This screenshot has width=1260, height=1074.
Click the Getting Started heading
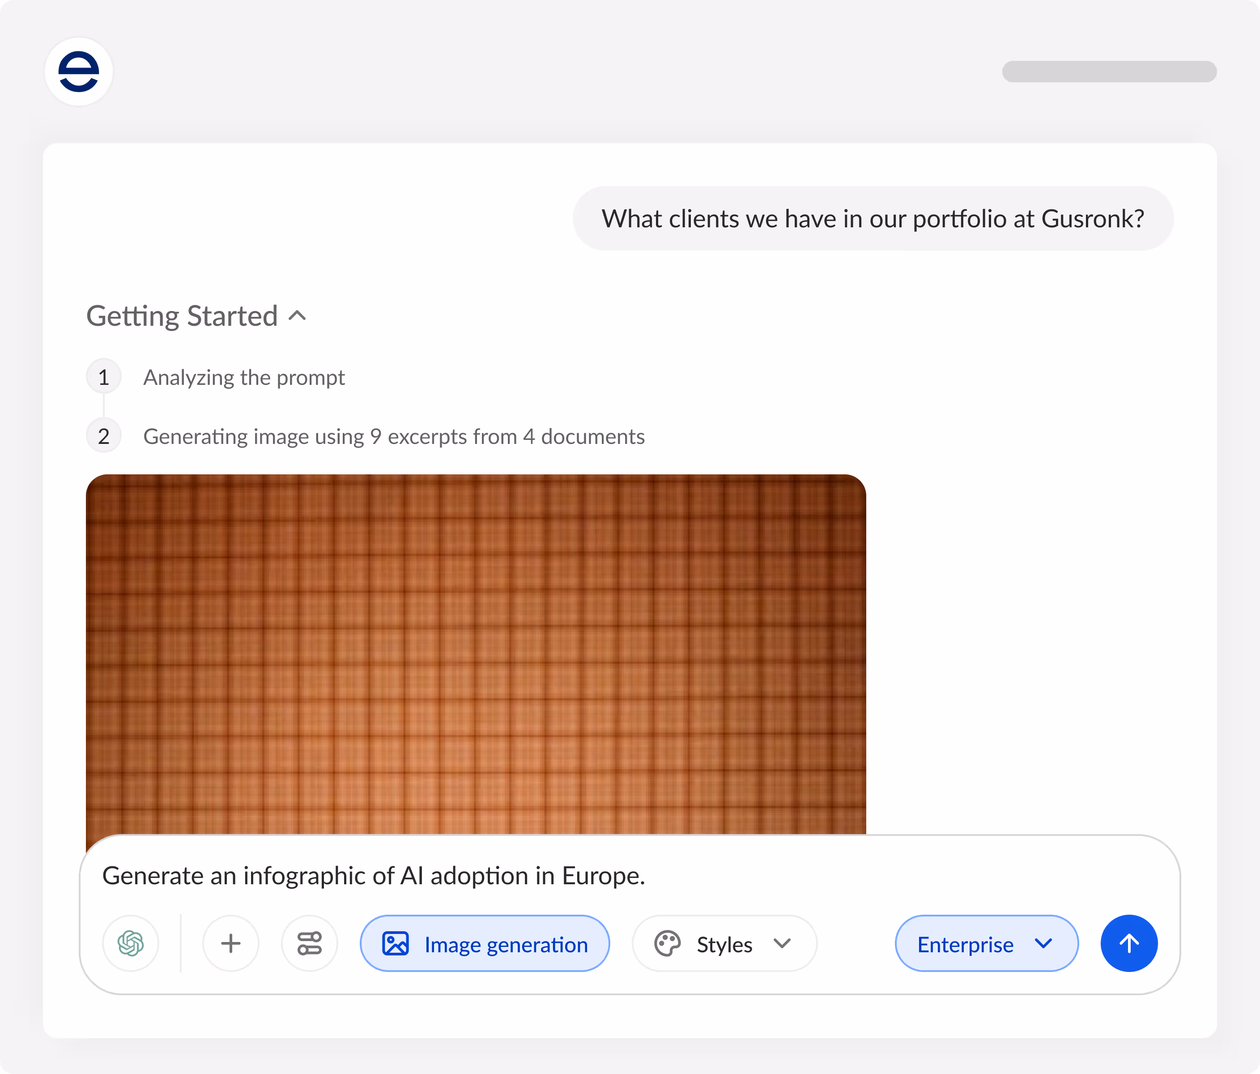click(182, 316)
